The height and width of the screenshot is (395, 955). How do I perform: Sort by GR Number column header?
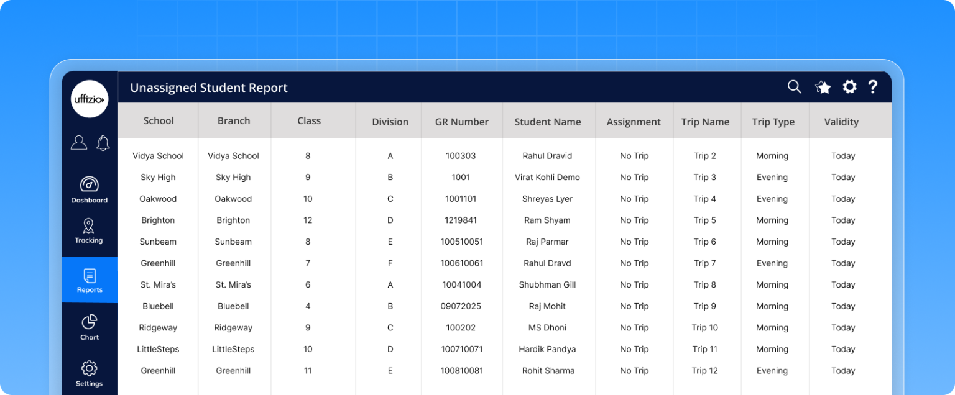pyautogui.click(x=461, y=122)
